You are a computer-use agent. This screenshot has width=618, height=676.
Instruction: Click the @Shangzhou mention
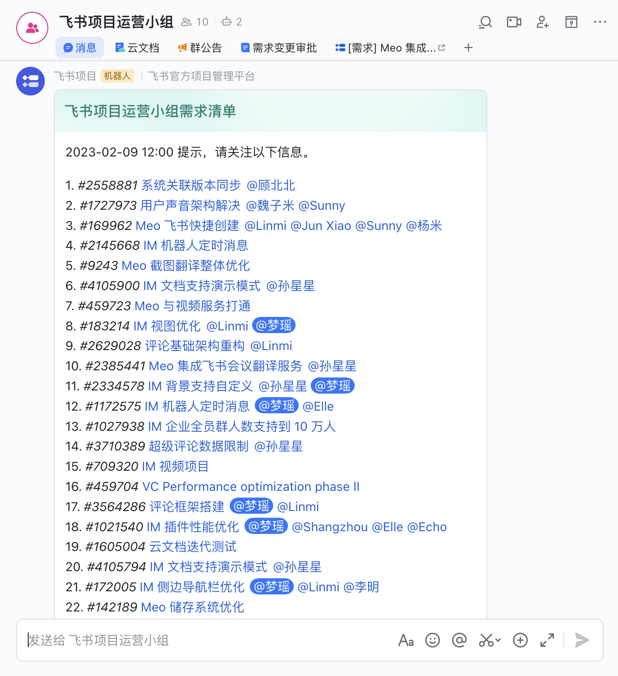330,527
